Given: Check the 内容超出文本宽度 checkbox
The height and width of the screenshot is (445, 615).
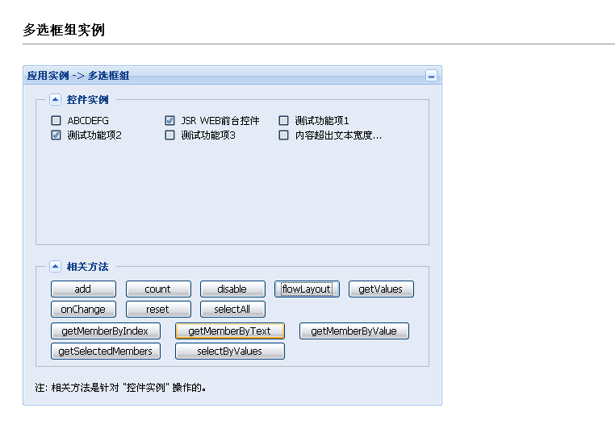Looking at the screenshot, I should pos(283,135).
